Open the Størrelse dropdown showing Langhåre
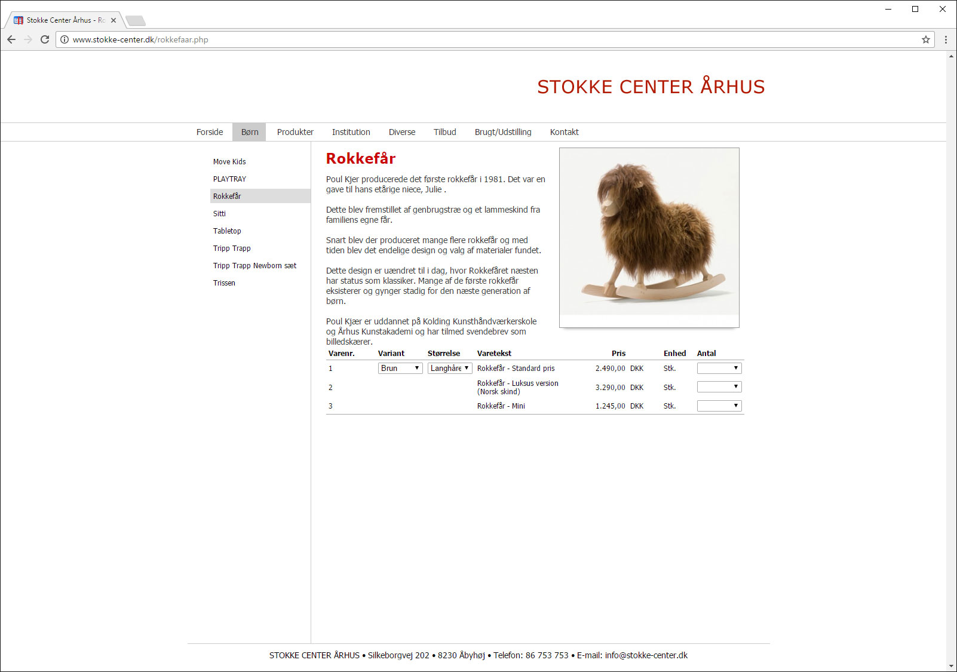 point(450,368)
